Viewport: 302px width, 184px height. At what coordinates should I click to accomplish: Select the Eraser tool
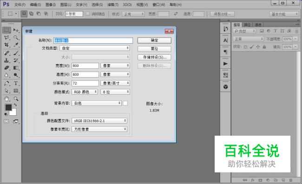coord(7,68)
